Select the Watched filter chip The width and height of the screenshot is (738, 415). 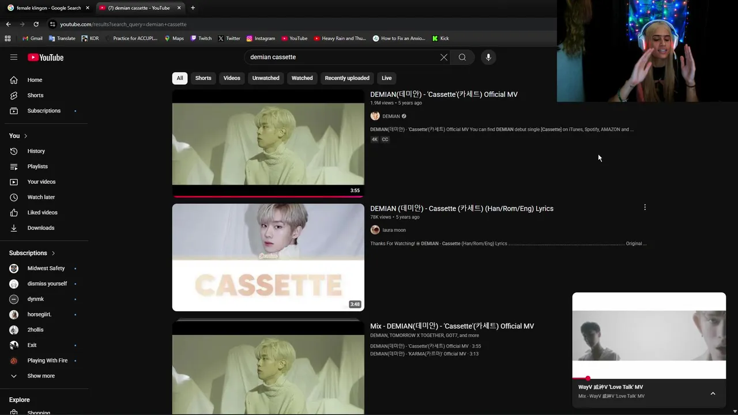(x=302, y=78)
